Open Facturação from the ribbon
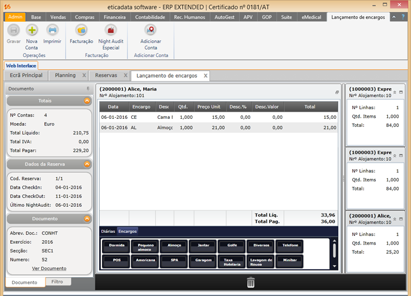411x296 pixels. (x=81, y=30)
